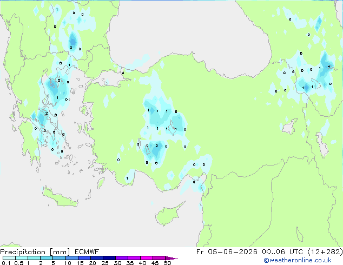Screen dimensions: 343x265
Task: Click the 15–20 mm legend swatch
Action: (x=84, y=258)
